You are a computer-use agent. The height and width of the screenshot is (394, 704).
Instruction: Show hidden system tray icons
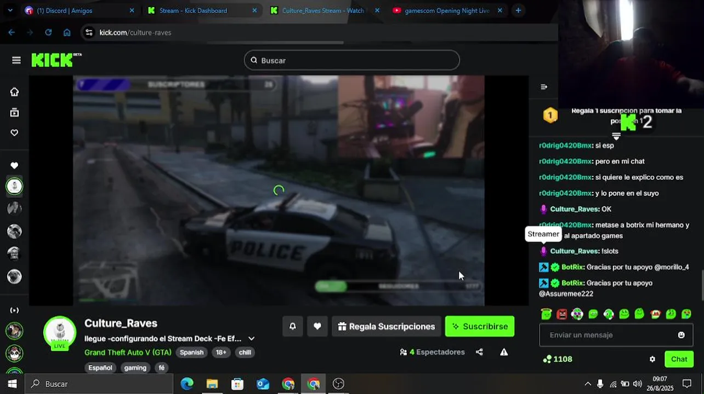(x=588, y=384)
